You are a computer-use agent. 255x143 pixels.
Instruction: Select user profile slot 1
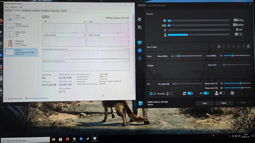click(224, 47)
